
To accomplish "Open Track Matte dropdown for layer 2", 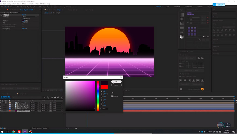I will (x=45, y=105).
